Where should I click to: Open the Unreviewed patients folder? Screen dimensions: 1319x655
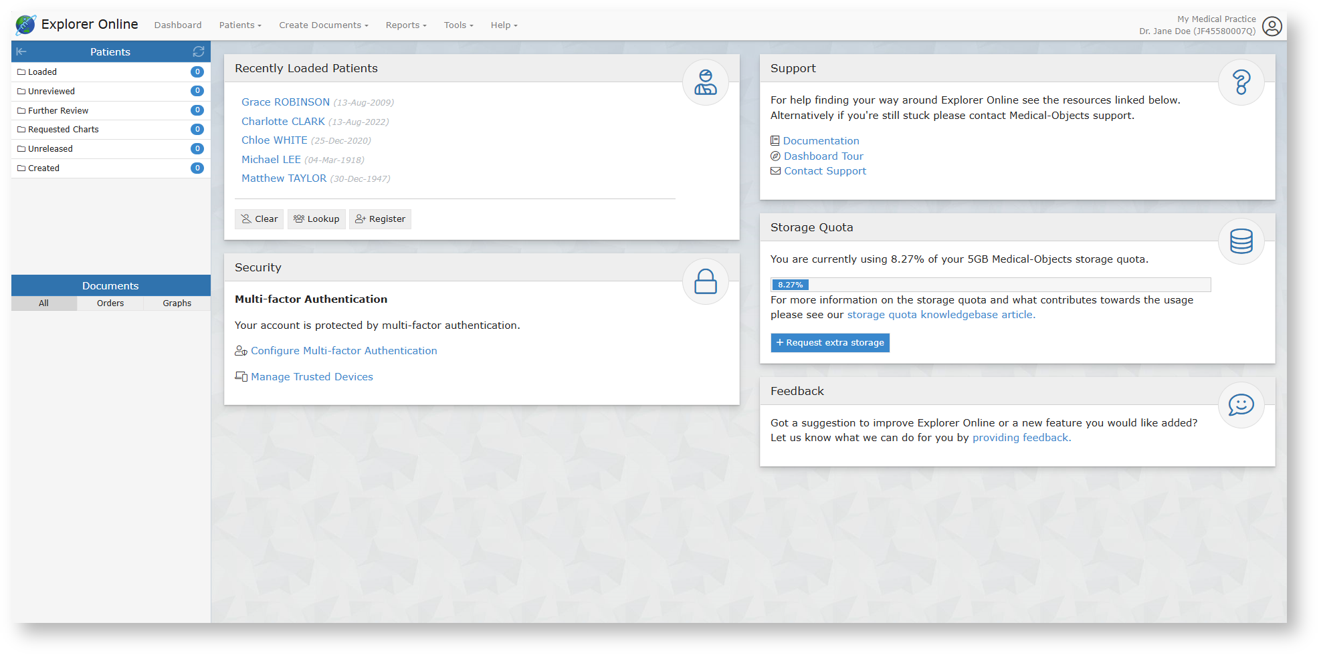coord(52,92)
